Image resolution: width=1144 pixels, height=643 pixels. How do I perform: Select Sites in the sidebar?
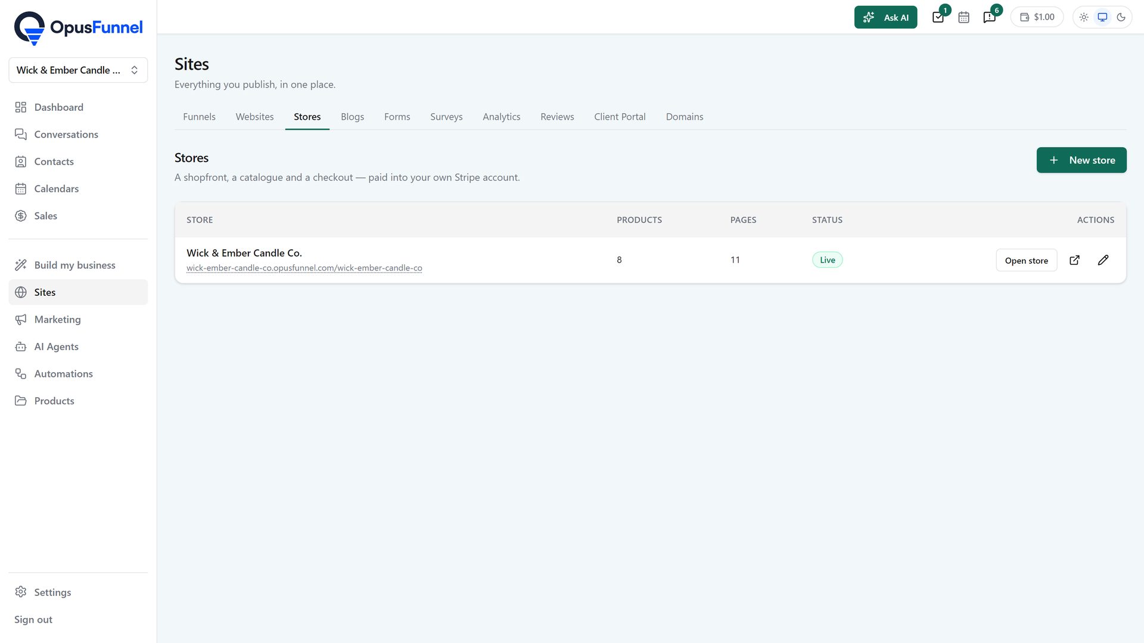[78, 292]
